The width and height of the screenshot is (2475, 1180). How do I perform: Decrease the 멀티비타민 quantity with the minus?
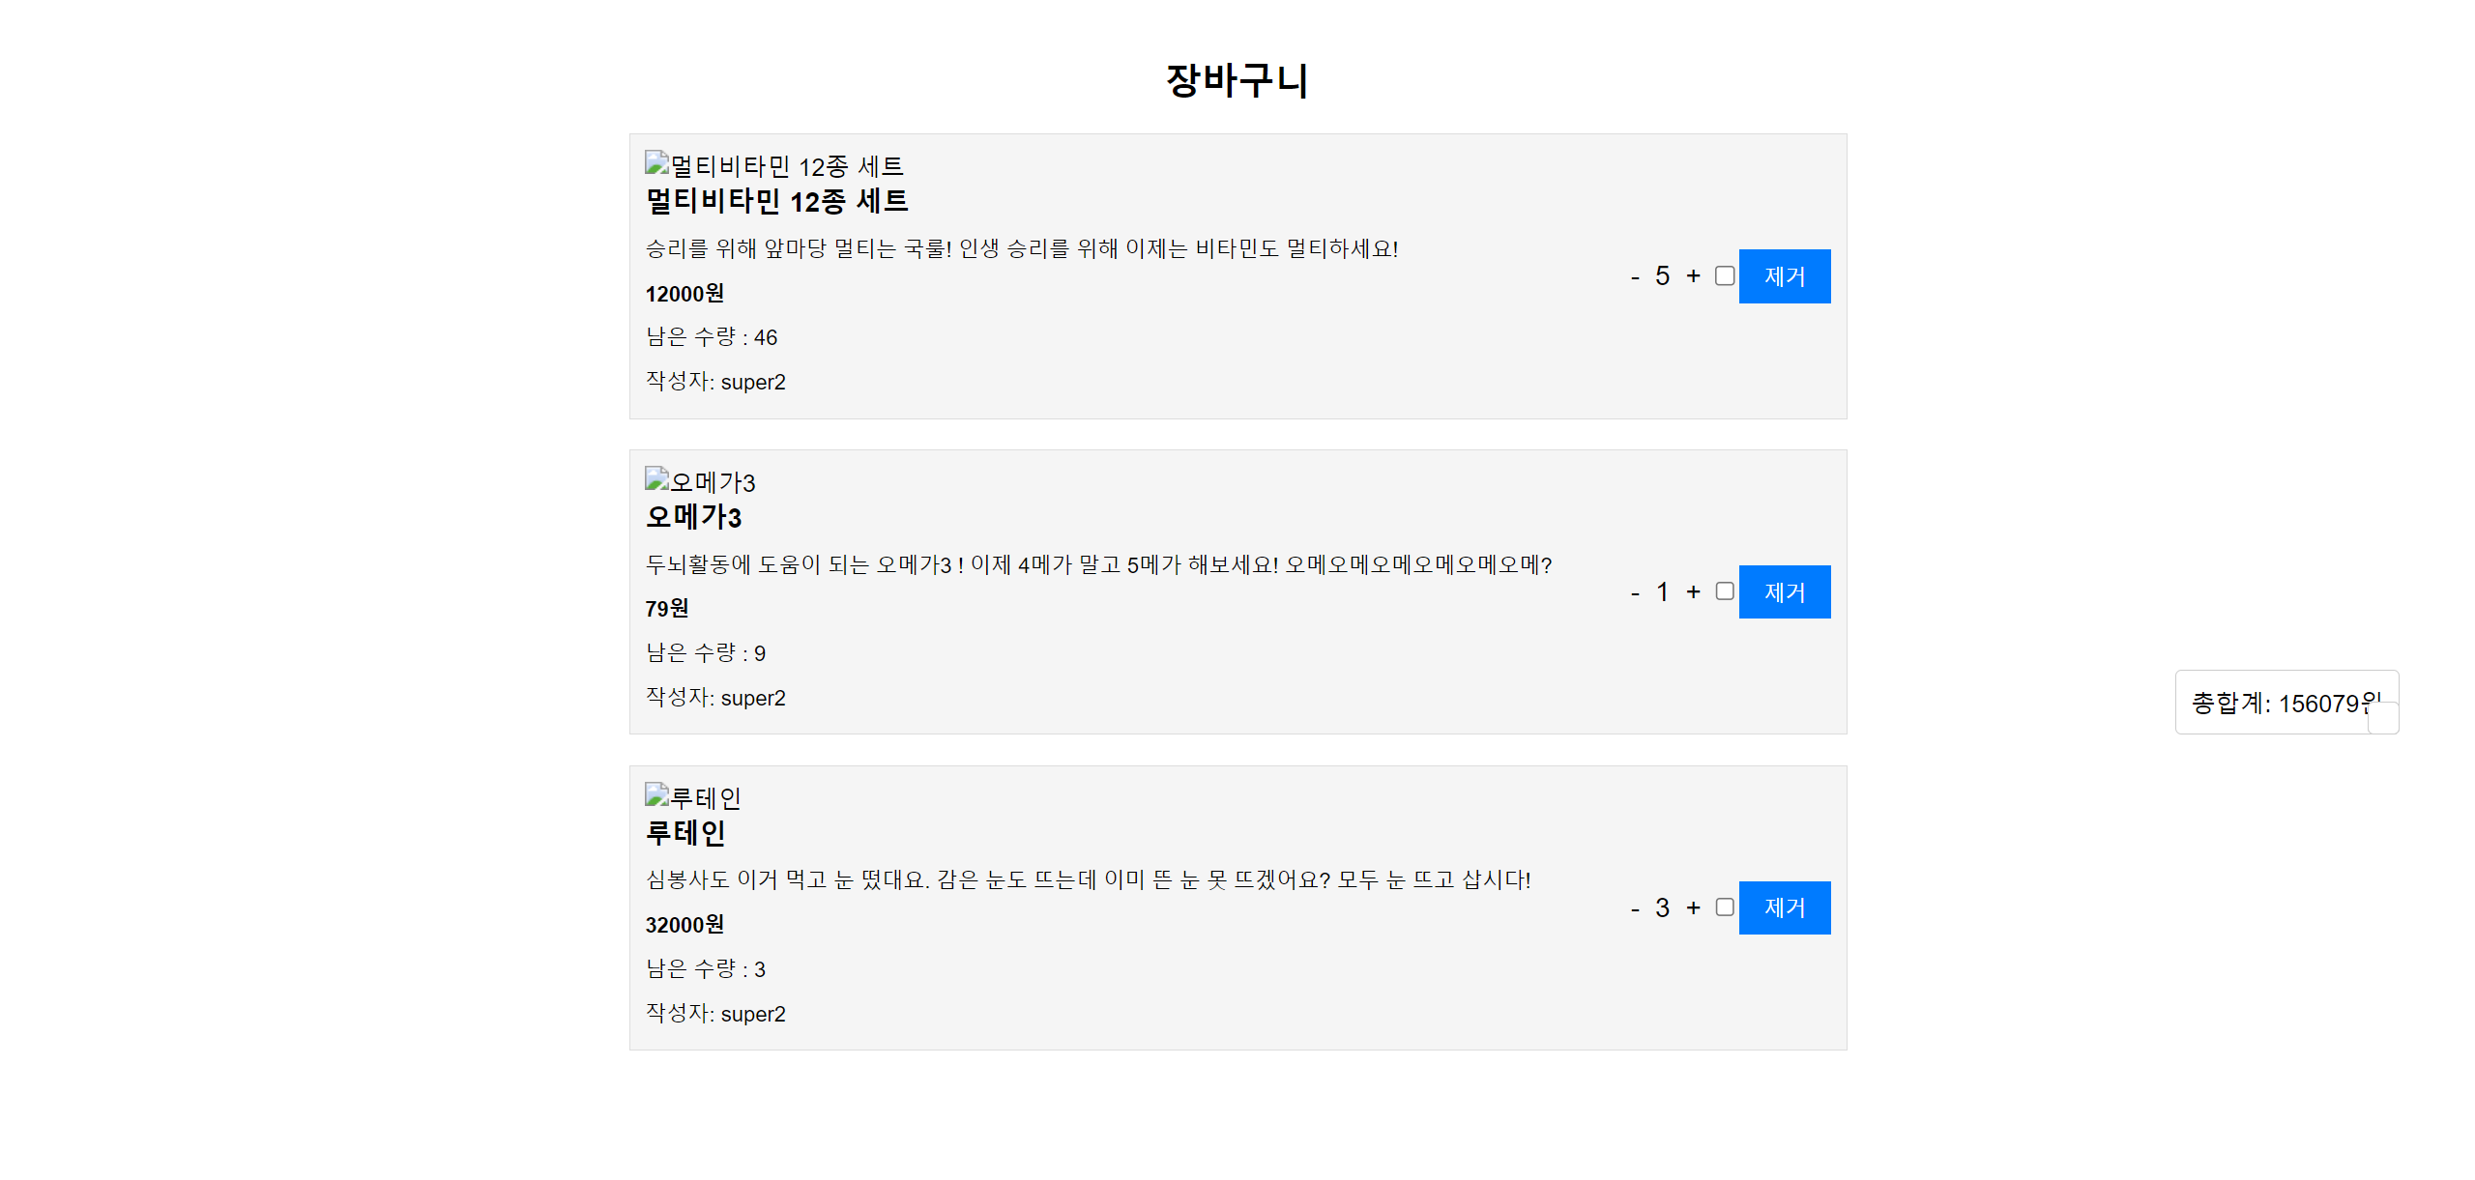click(1635, 277)
